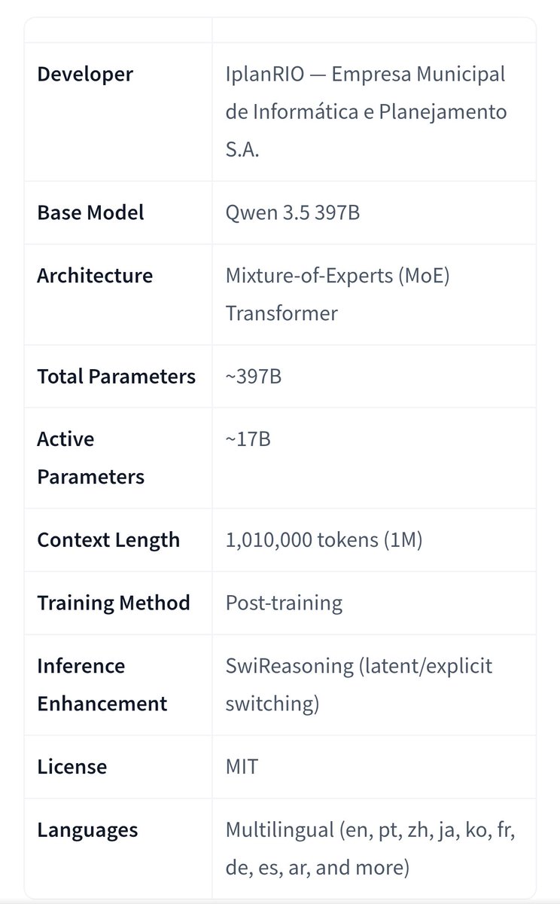The width and height of the screenshot is (560, 904).
Task: Click the SwiReasoning switching description
Action: [359, 685]
